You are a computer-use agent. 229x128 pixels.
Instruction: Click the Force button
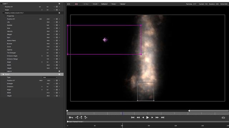point(113,4)
